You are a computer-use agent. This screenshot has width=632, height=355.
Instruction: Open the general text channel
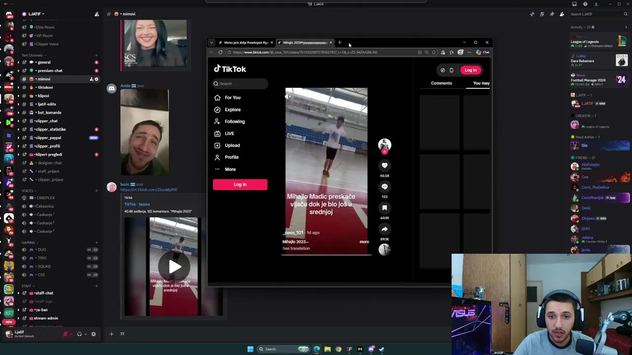click(x=44, y=63)
